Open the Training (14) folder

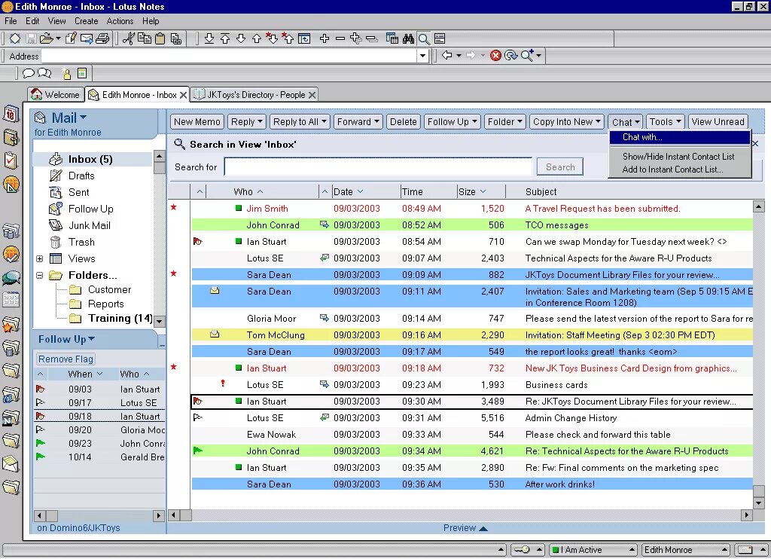pos(120,319)
